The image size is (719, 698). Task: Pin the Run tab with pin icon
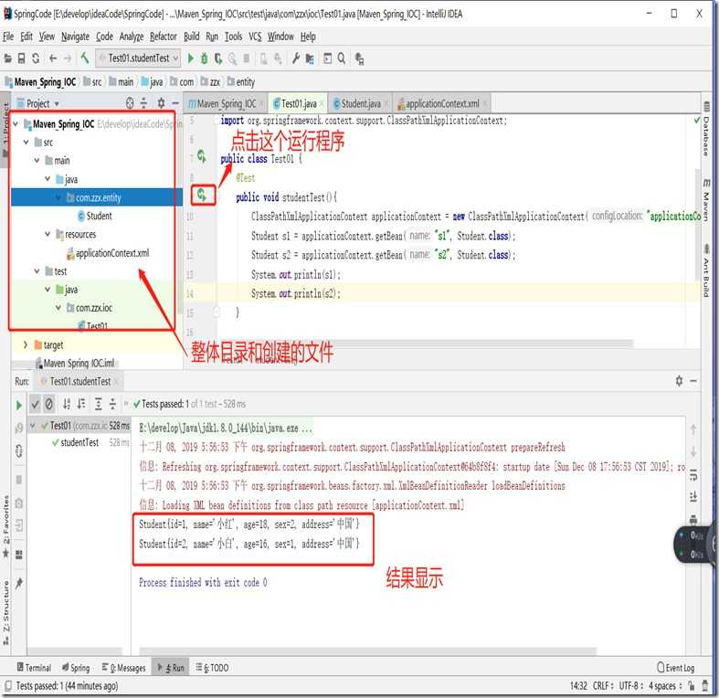point(19,584)
